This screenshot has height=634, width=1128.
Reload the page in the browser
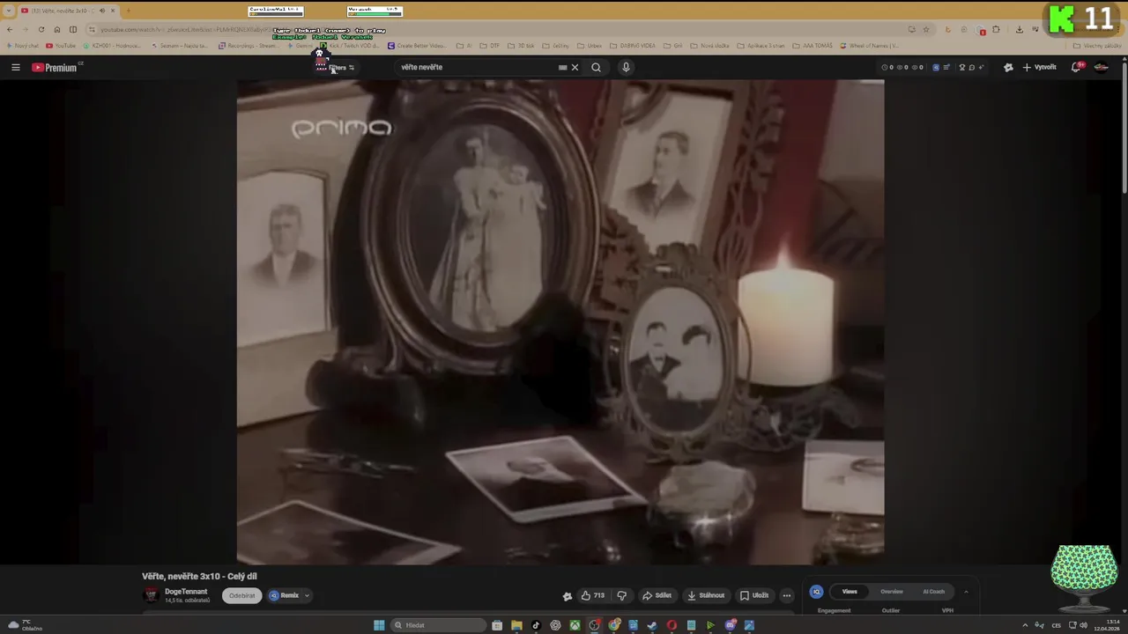click(41, 29)
